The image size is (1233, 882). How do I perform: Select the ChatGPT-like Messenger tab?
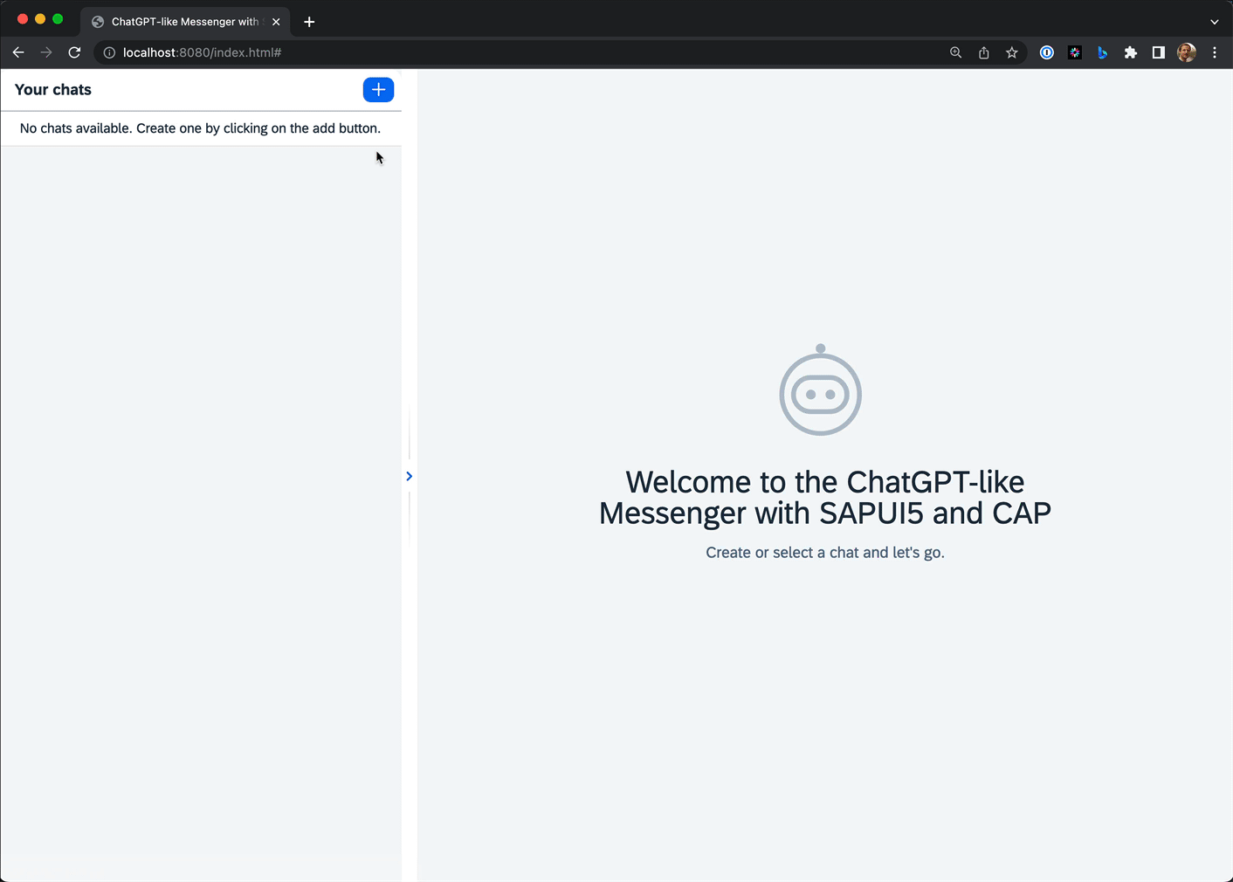click(185, 22)
